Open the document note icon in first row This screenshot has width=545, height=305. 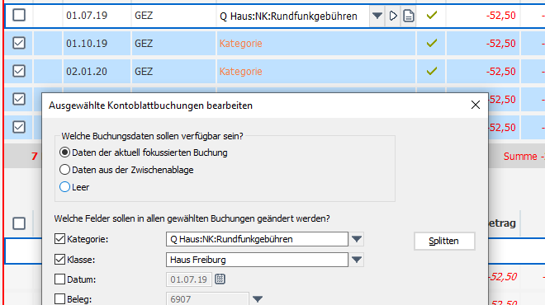(409, 16)
